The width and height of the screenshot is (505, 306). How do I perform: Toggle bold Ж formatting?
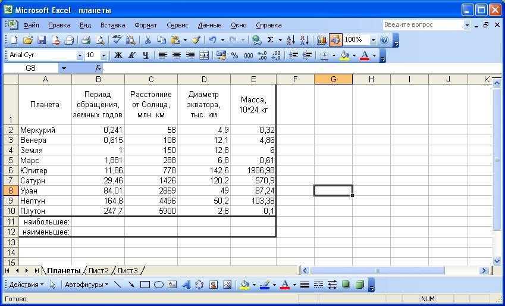(x=118, y=55)
